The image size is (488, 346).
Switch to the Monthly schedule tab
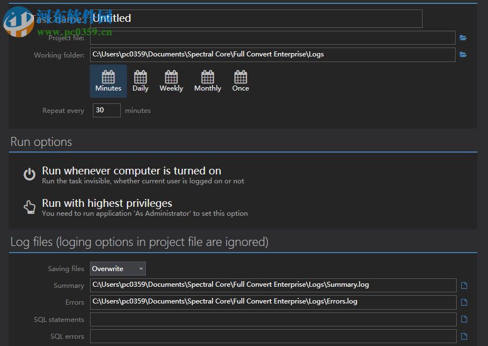[207, 80]
